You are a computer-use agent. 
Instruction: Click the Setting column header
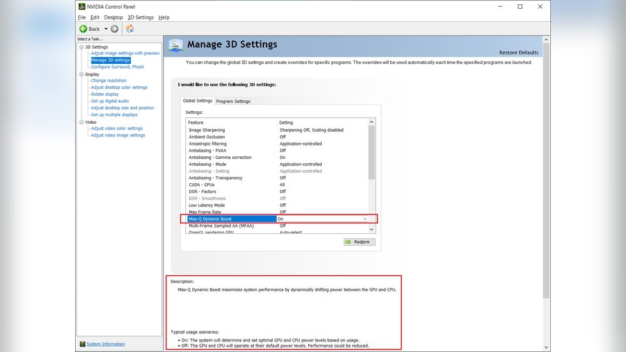[322, 123]
